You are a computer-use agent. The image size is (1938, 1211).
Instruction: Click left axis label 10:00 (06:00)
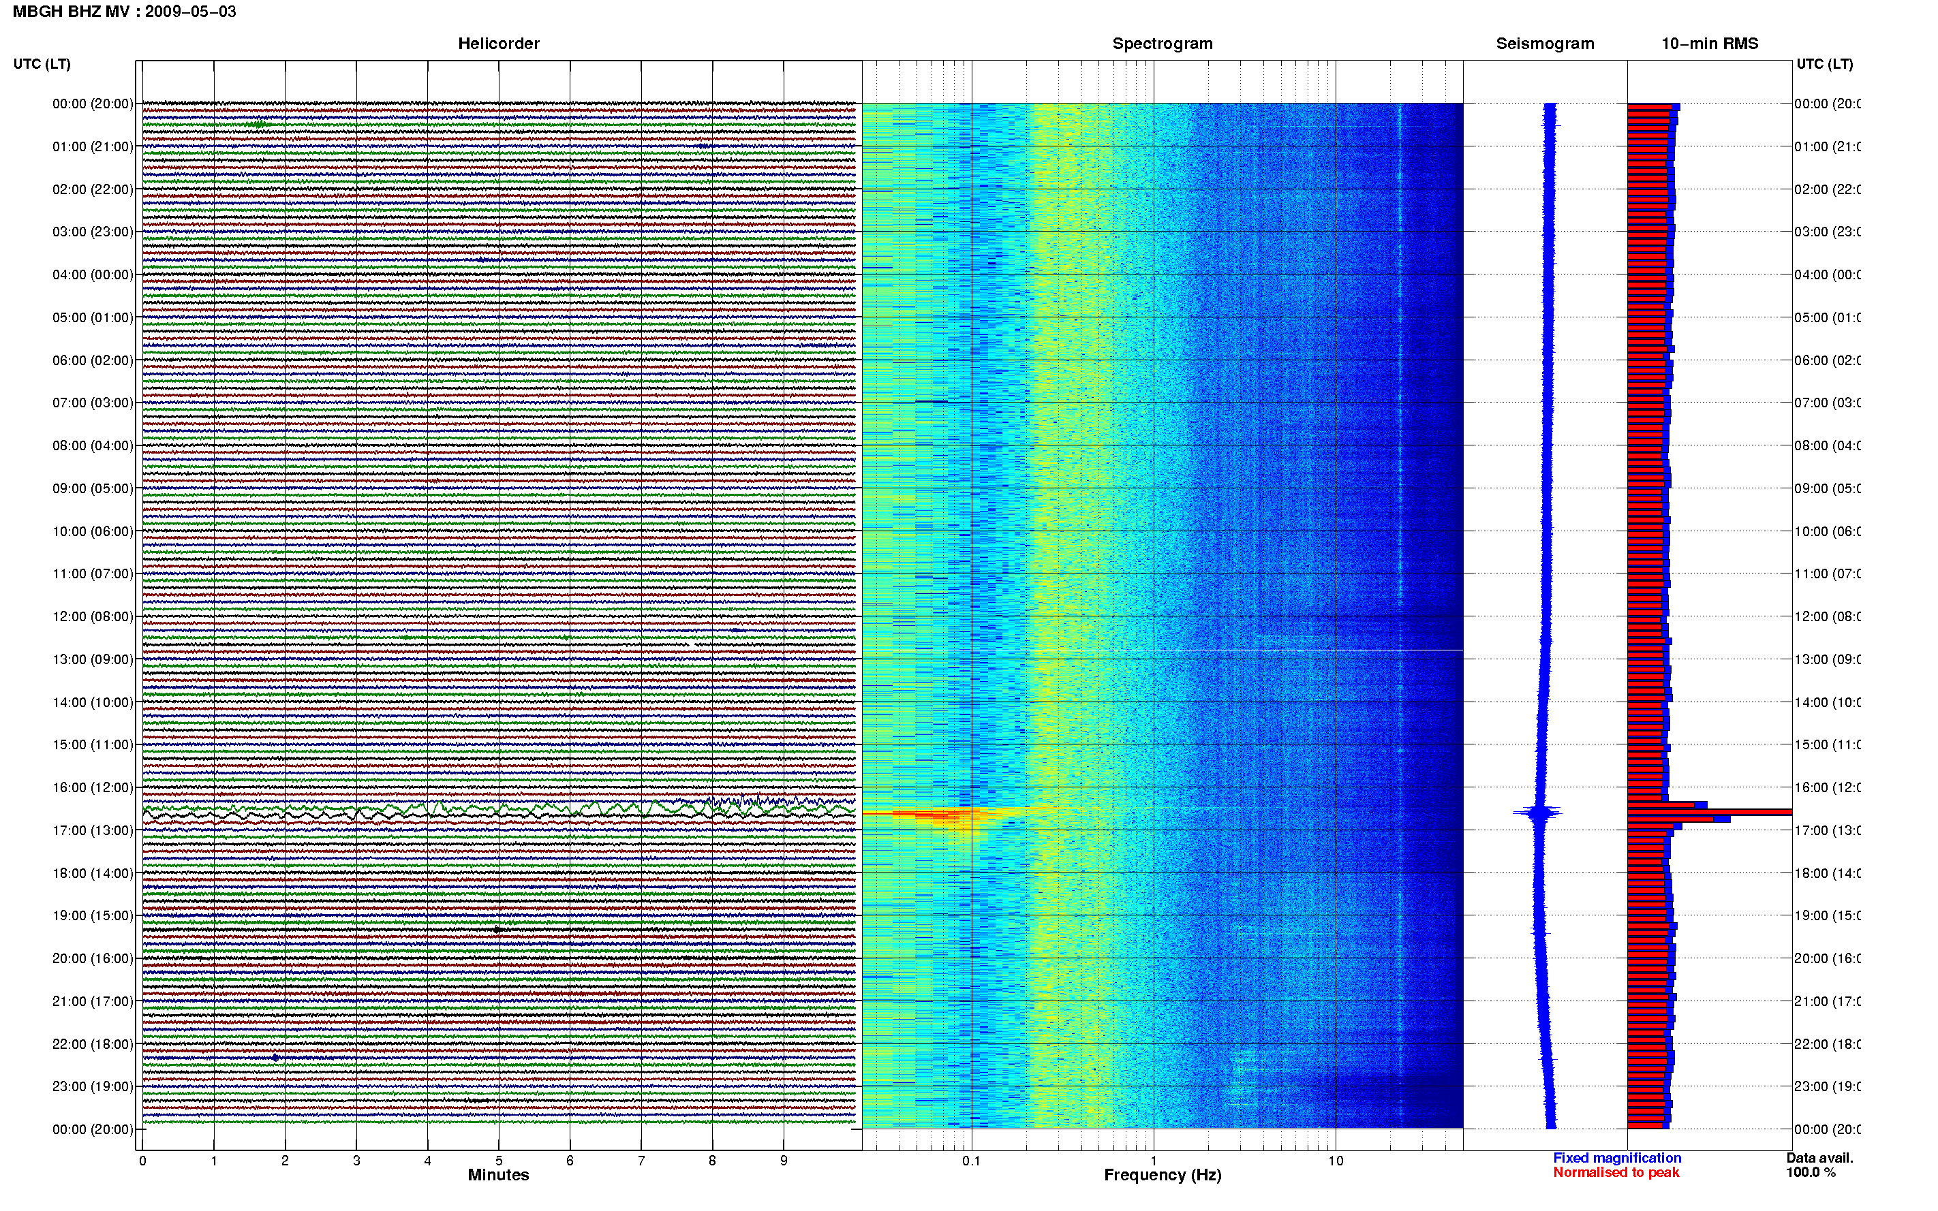tap(93, 531)
